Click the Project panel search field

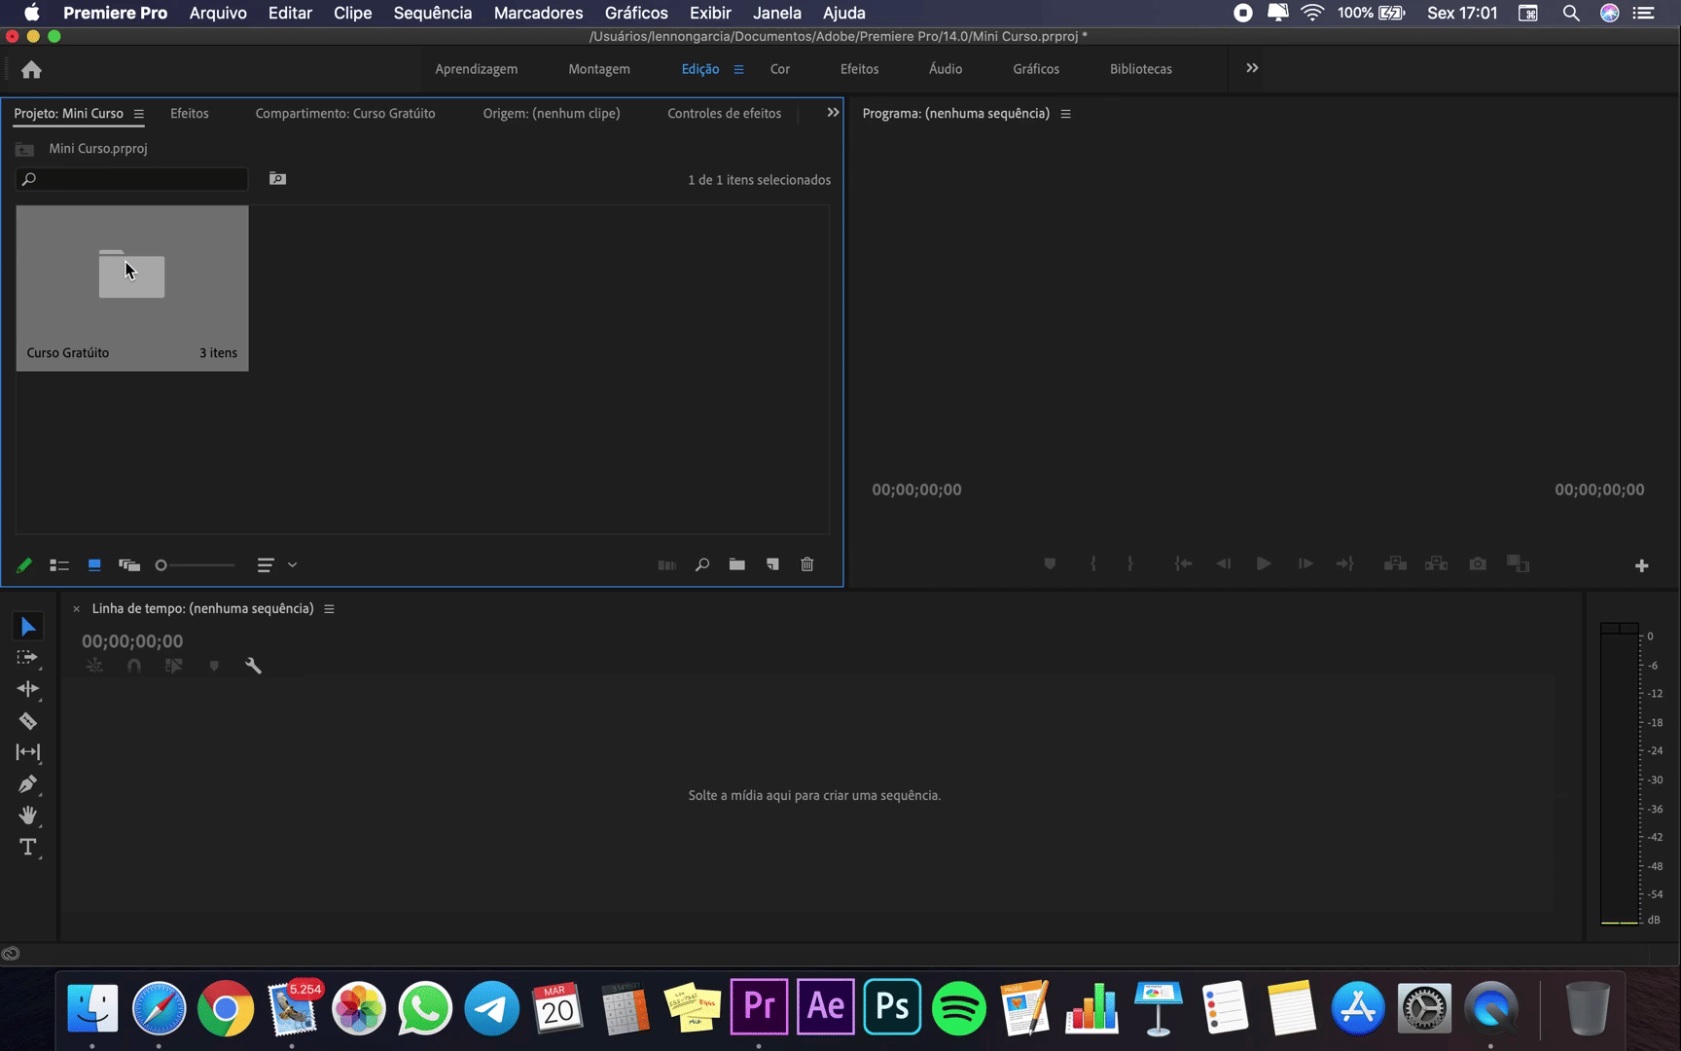[x=136, y=179]
